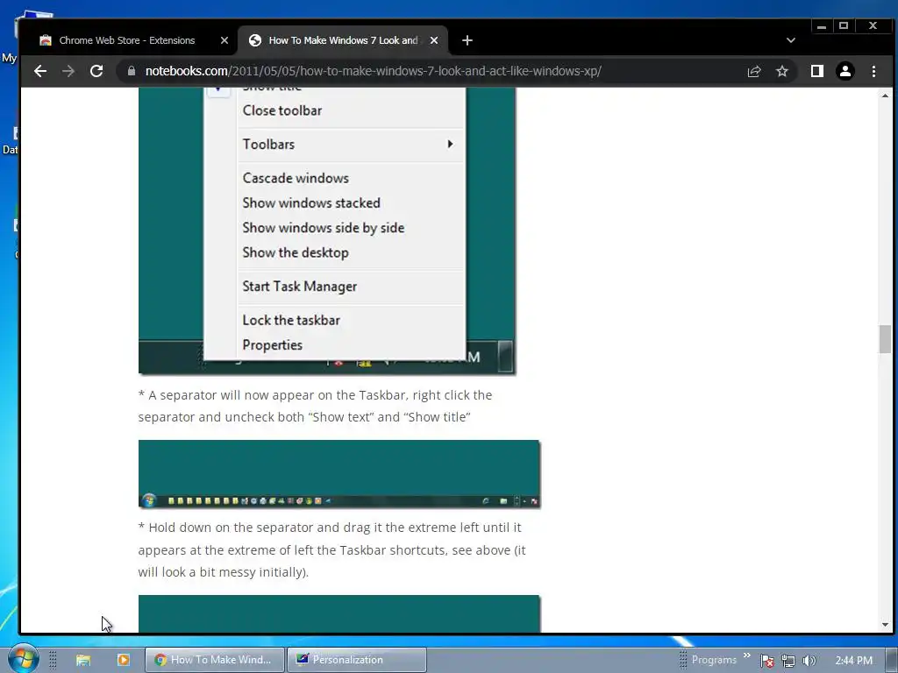Click the context menu screenshot image
The height and width of the screenshot is (673, 898).
coord(326,230)
